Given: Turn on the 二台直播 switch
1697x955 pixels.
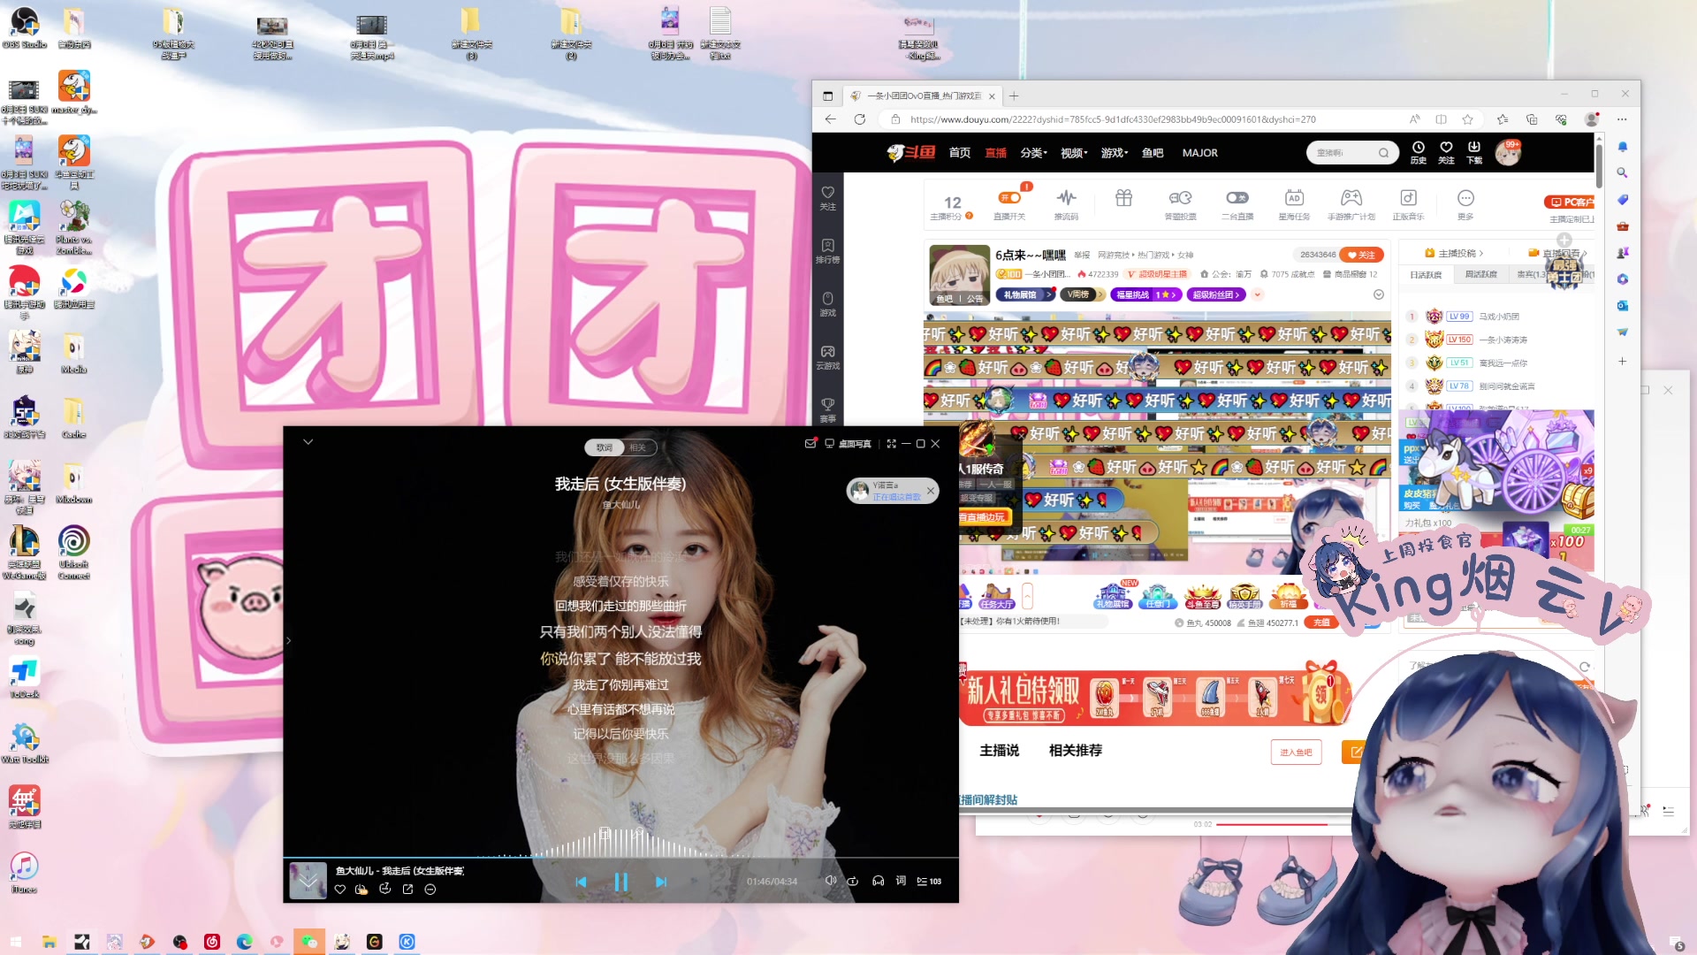Looking at the screenshot, I should 1237,197.
